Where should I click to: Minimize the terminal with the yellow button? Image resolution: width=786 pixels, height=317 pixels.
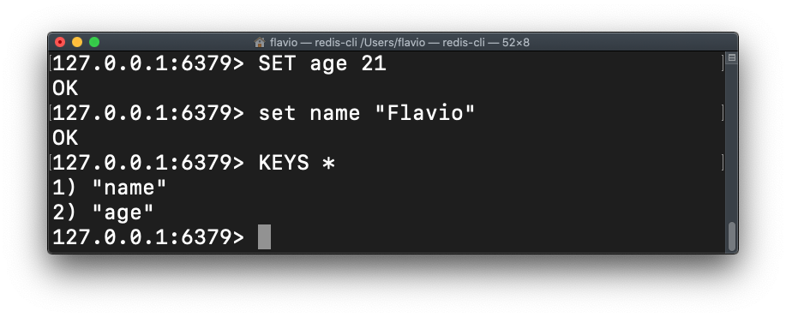[77, 42]
